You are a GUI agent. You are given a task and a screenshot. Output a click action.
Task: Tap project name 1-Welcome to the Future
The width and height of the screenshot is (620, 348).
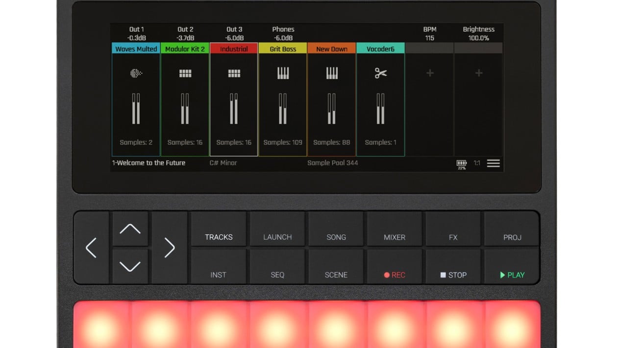pyautogui.click(x=149, y=163)
